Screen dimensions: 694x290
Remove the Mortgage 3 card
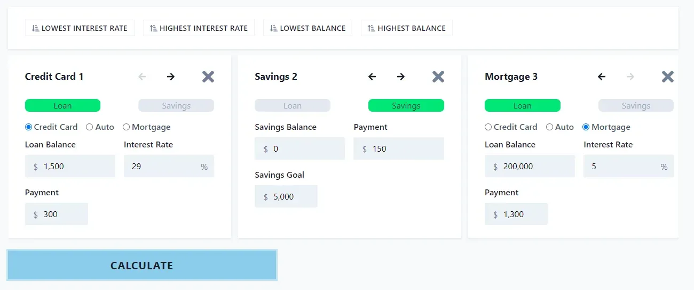[668, 77]
